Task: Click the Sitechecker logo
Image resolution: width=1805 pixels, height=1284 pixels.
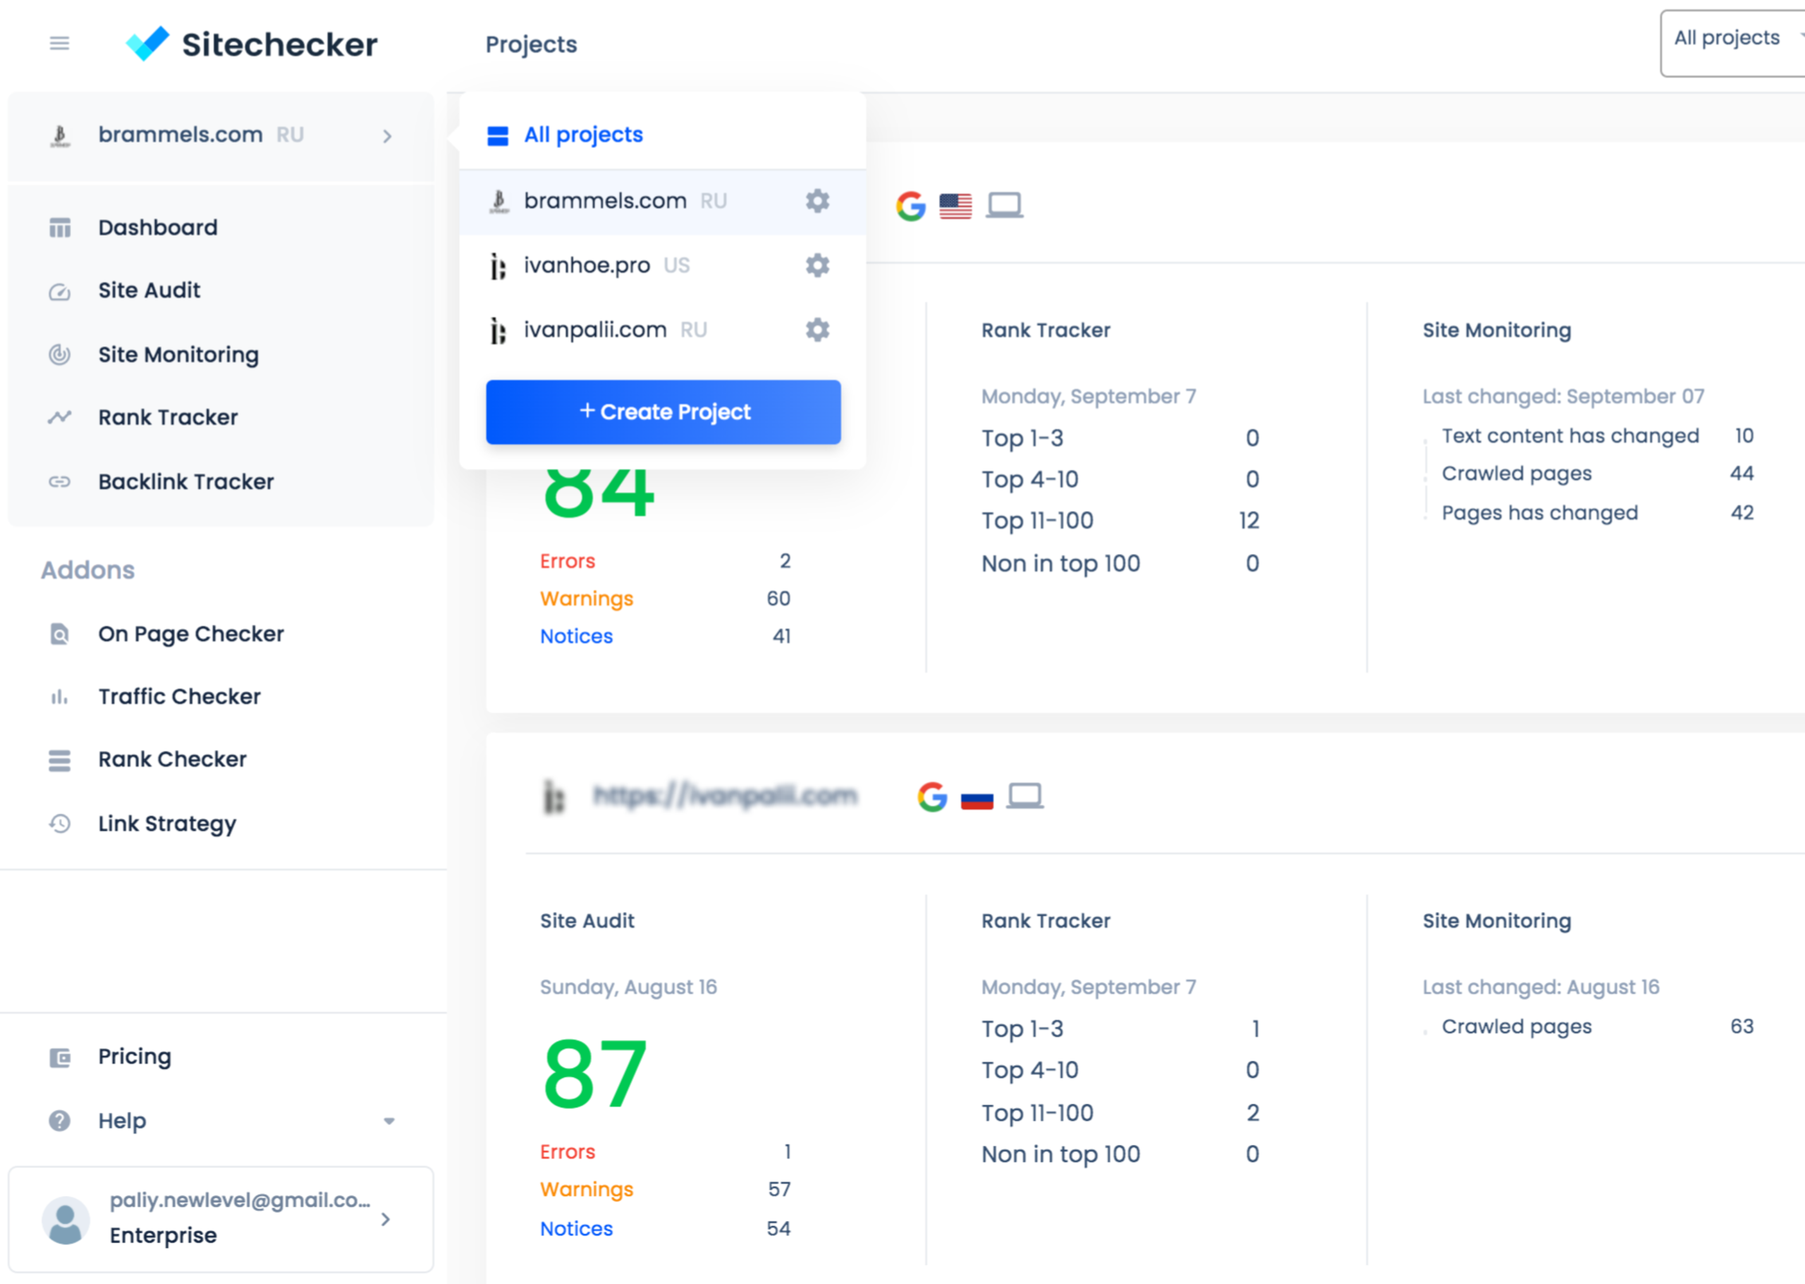Action: coord(252,44)
